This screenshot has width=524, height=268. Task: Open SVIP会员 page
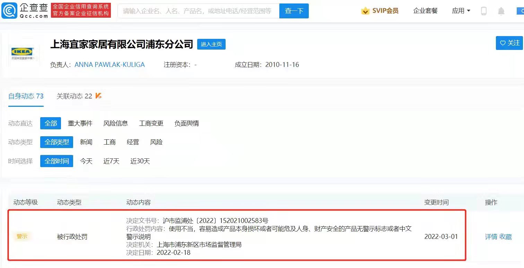point(385,11)
